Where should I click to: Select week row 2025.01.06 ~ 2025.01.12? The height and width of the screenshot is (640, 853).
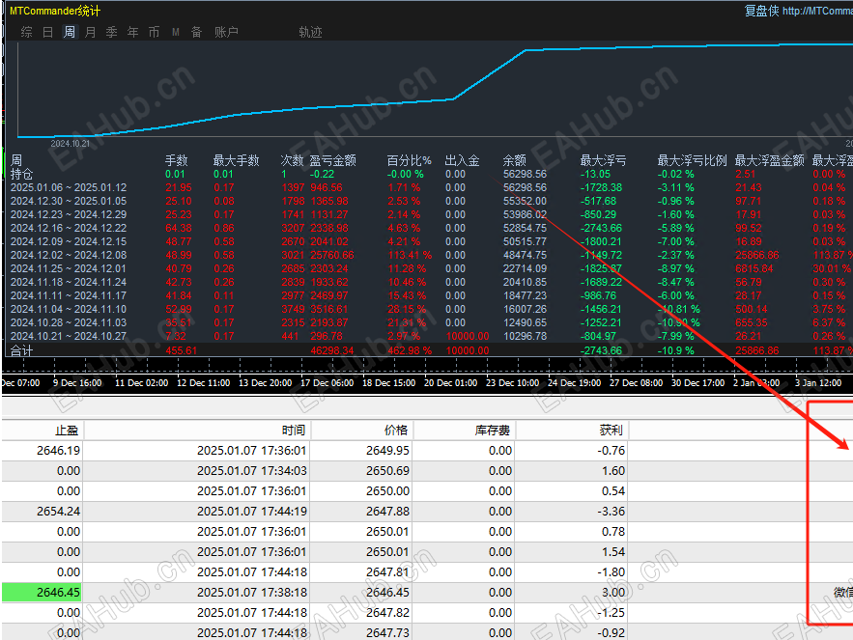pos(427,187)
